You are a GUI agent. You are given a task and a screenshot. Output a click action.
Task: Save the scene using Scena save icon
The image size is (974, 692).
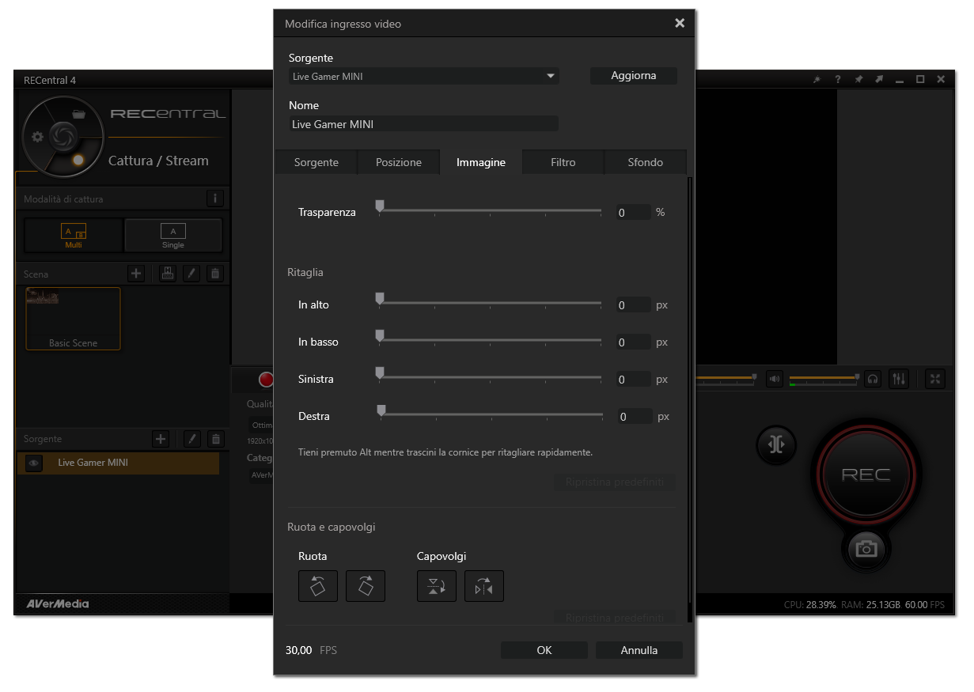pyautogui.click(x=167, y=274)
